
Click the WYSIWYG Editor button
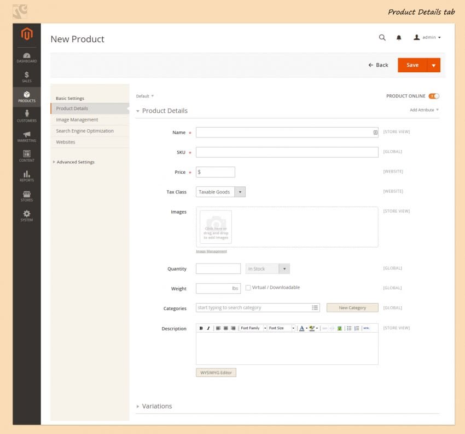[x=216, y=373]
